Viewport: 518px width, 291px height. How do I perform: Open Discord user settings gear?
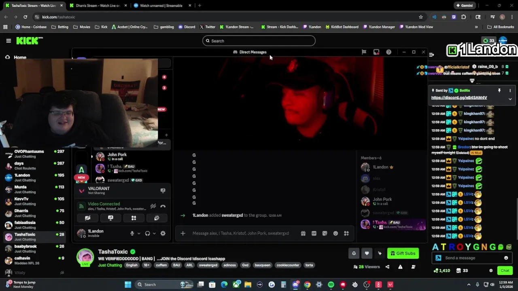pos(163,233)
